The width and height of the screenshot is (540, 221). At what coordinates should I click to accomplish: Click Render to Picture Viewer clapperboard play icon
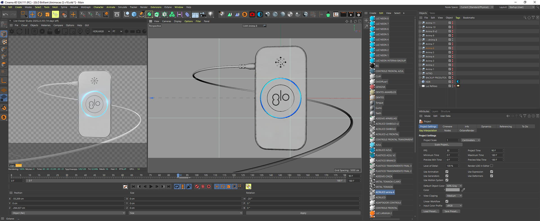[x=351, y=14]
